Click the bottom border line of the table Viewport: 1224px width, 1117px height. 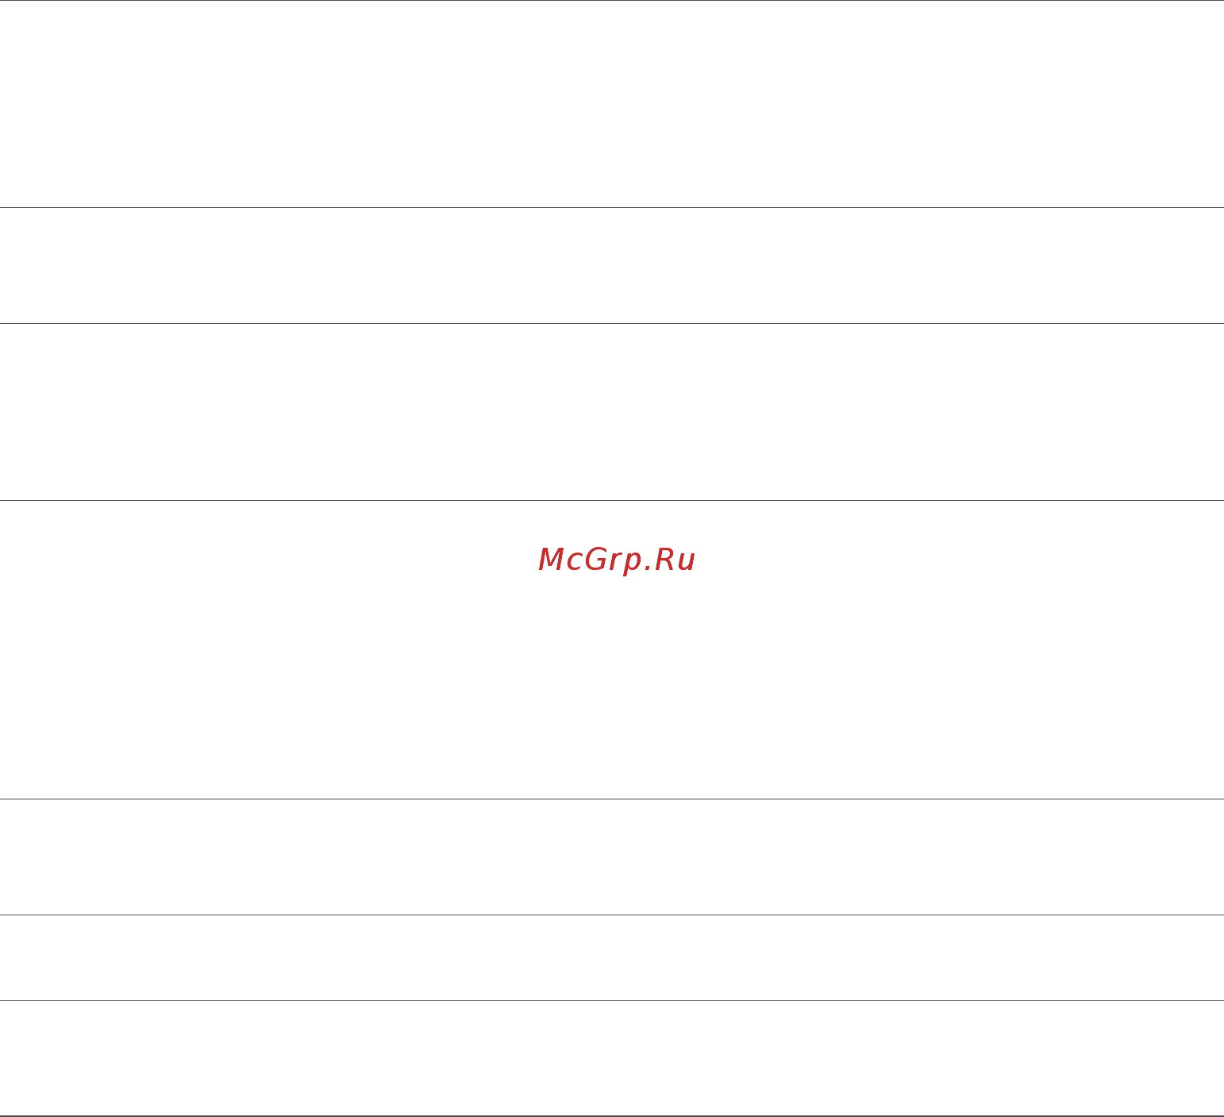click(x=612, y=1116)
